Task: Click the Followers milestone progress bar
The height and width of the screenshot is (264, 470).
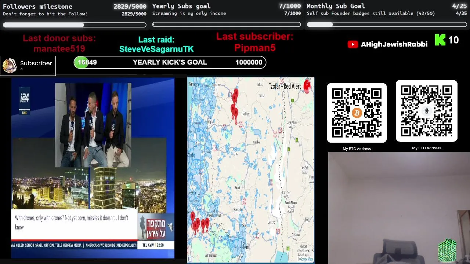Action: tap(75, 25)
